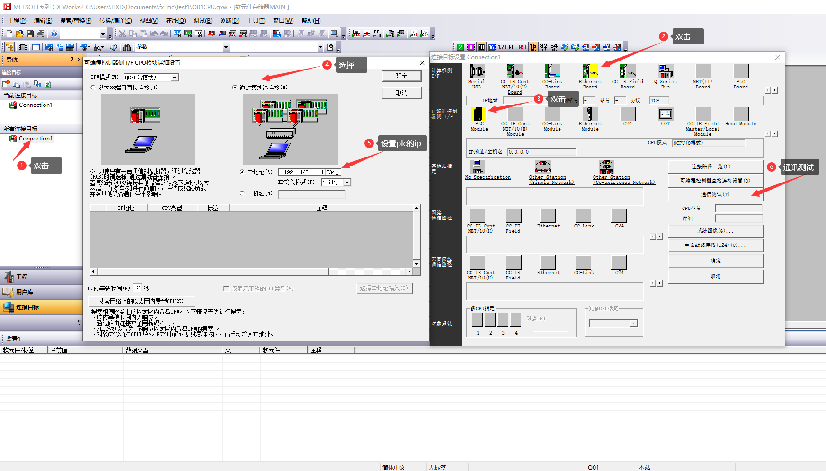Image resolution: width=826 pixels, height=471 pixels.
Task: Click the 通信测试(T) button
Action: (x=715, y=194)
